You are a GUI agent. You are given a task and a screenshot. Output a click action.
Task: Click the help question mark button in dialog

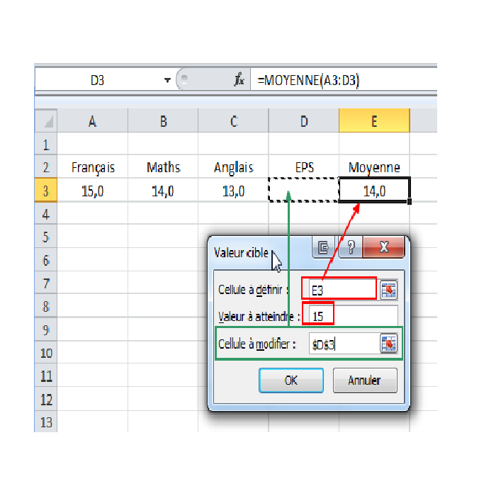[349, 247]
